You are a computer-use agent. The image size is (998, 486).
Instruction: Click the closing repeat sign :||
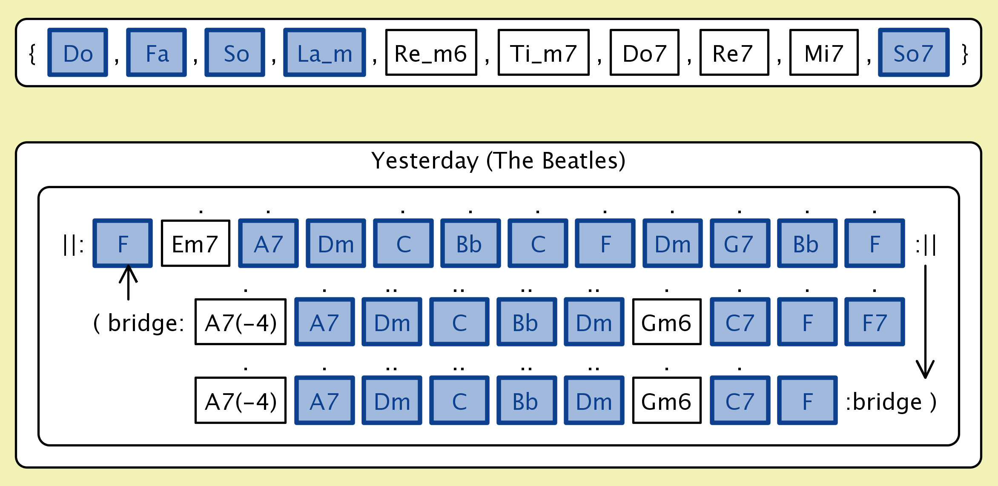point(926,244)
